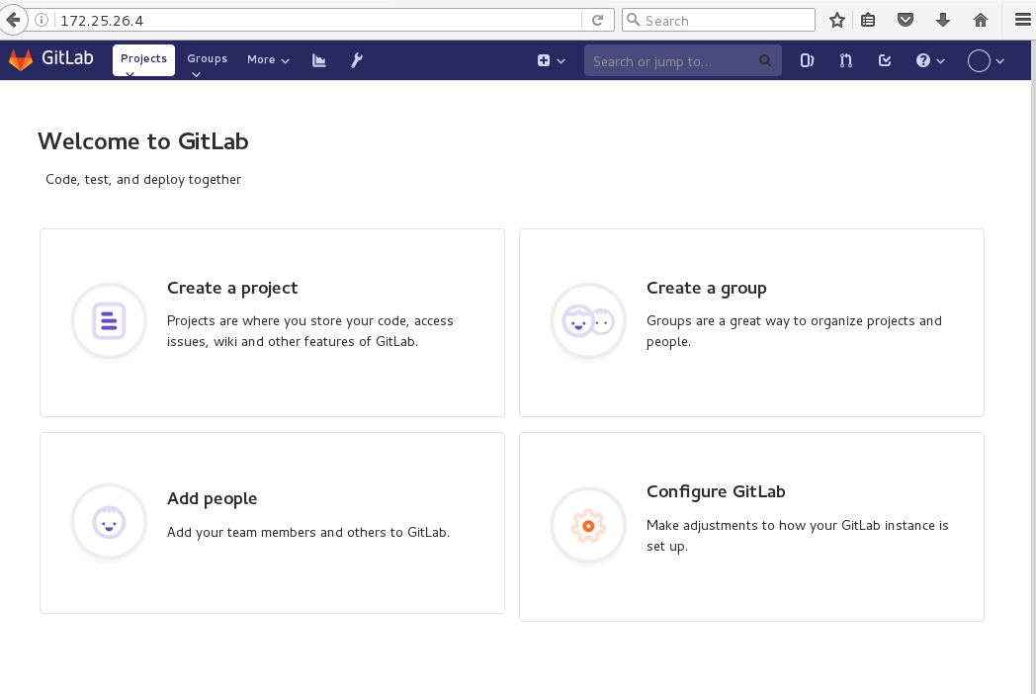
Task: Focus the 'Search or jump to' field
Action: tap(682, 61)
